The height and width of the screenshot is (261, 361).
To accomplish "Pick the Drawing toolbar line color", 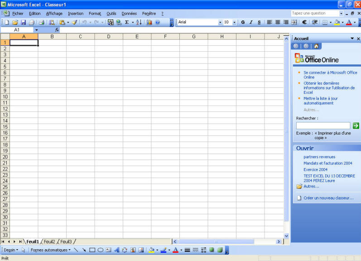I will pos(164,250).
